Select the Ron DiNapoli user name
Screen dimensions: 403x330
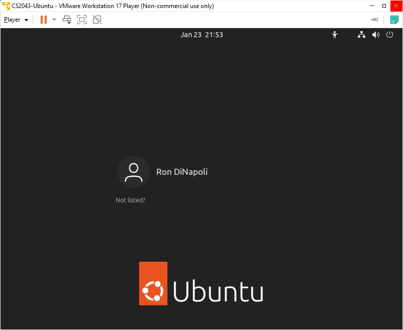182,172
